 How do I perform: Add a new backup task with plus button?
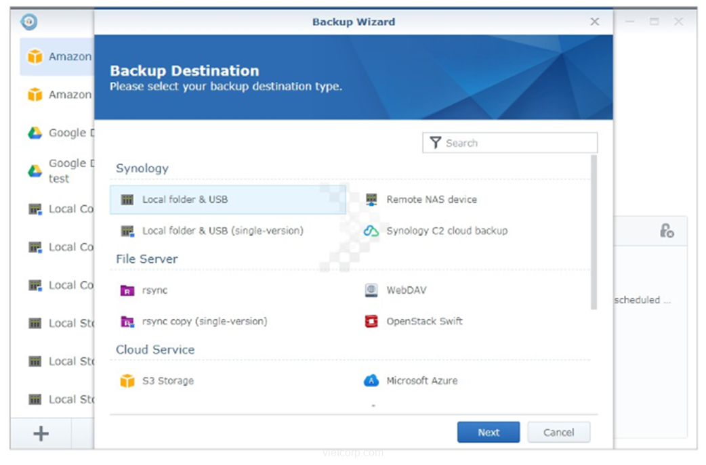coord(41,433)
